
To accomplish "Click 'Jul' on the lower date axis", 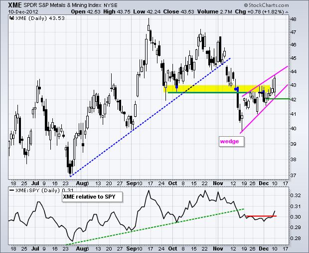I will coord(35,249).
